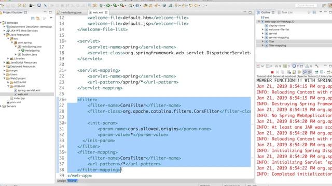This screenshot has width=332, height=186.
Task: Select the target folder
Action: click(x=14, y=70)
